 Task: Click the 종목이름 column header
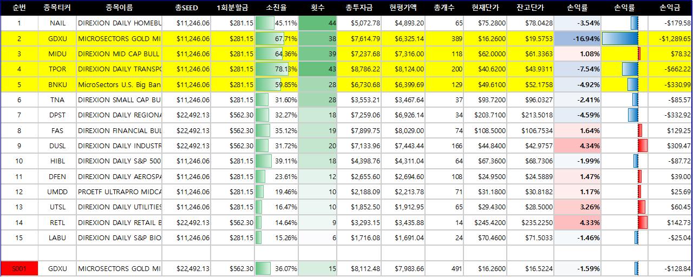(x=119, y=8)
